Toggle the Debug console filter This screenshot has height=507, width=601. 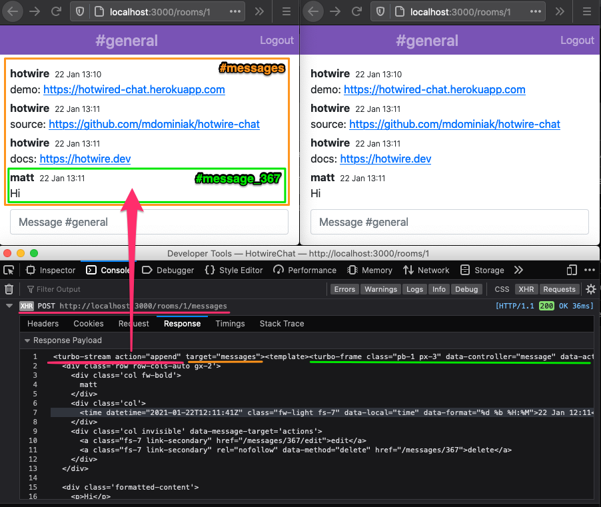[x=466, y=289]
